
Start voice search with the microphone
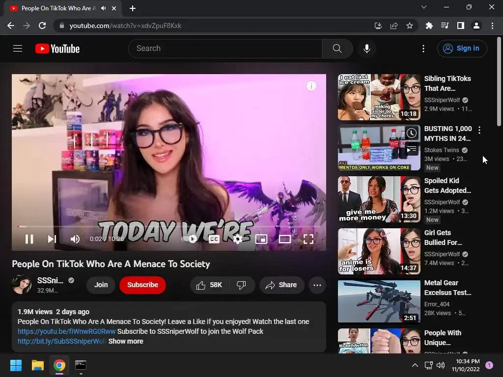click(x=366, y=49)
